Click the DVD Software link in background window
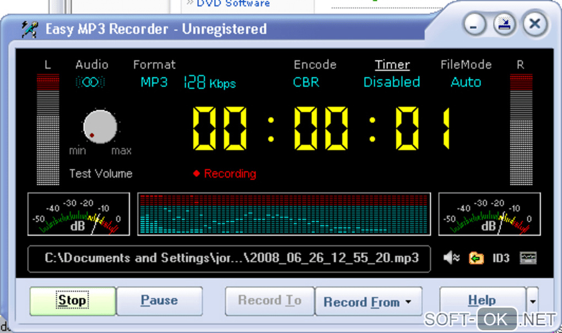The image size is (562, 333). (x=233, y=4)
